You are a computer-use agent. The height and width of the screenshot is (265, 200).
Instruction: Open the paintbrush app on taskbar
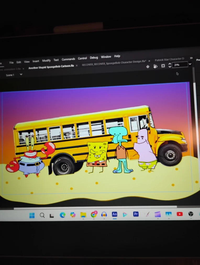click(x=147, y=214)
